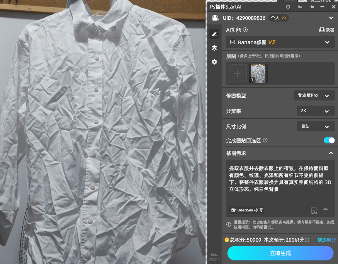
Task: Click the Aa text size icon
Action: 300,7
